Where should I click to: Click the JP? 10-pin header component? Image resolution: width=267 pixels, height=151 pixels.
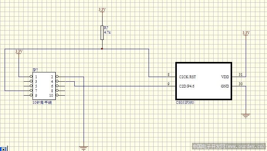tap(44, 86)
